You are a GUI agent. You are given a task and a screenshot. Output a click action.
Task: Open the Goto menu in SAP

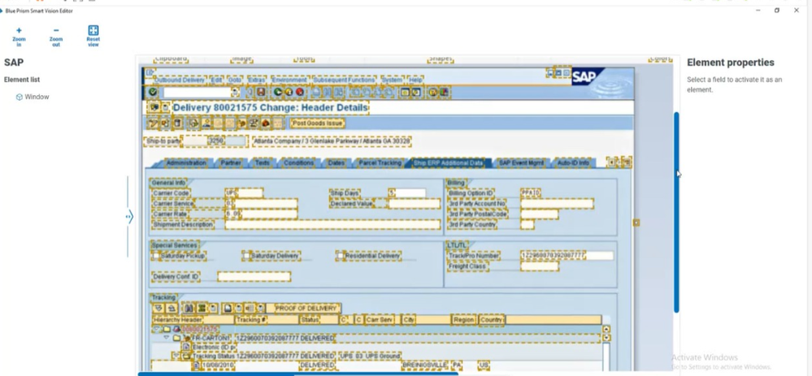[235, 80]
